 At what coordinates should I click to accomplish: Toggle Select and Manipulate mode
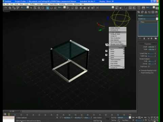click(72, 8)
